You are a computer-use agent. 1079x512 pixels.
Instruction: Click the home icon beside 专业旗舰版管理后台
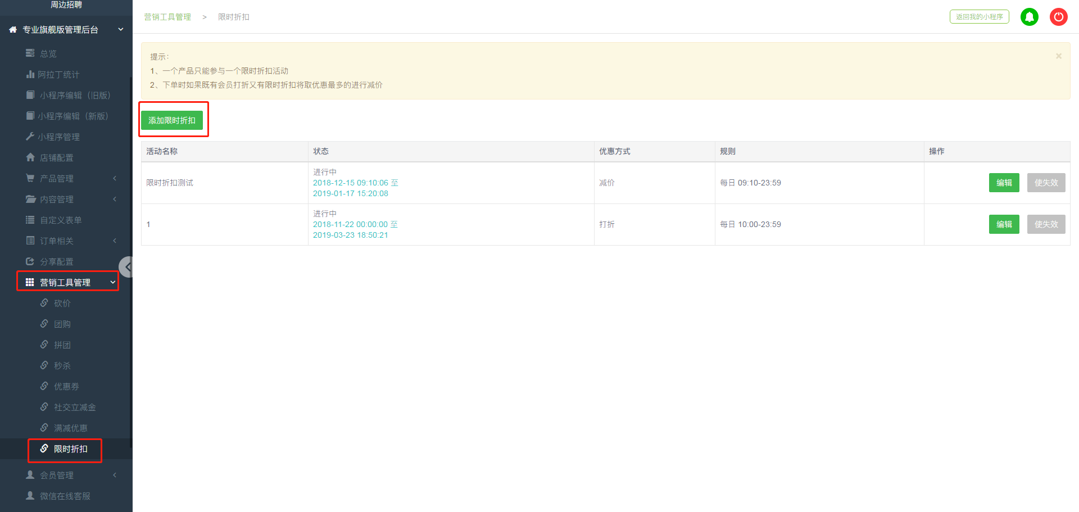(x=13, y=30)
